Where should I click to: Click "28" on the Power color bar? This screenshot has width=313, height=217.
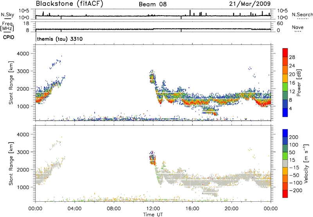(x=292, y=57)
